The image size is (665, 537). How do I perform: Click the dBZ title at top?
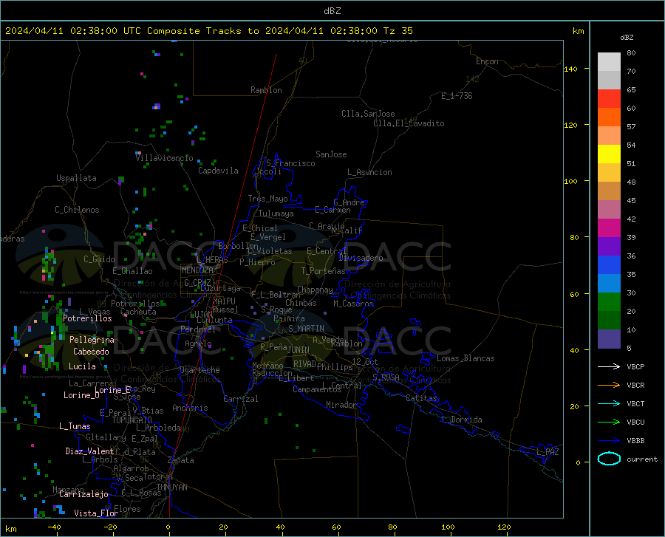pos(332,11)
